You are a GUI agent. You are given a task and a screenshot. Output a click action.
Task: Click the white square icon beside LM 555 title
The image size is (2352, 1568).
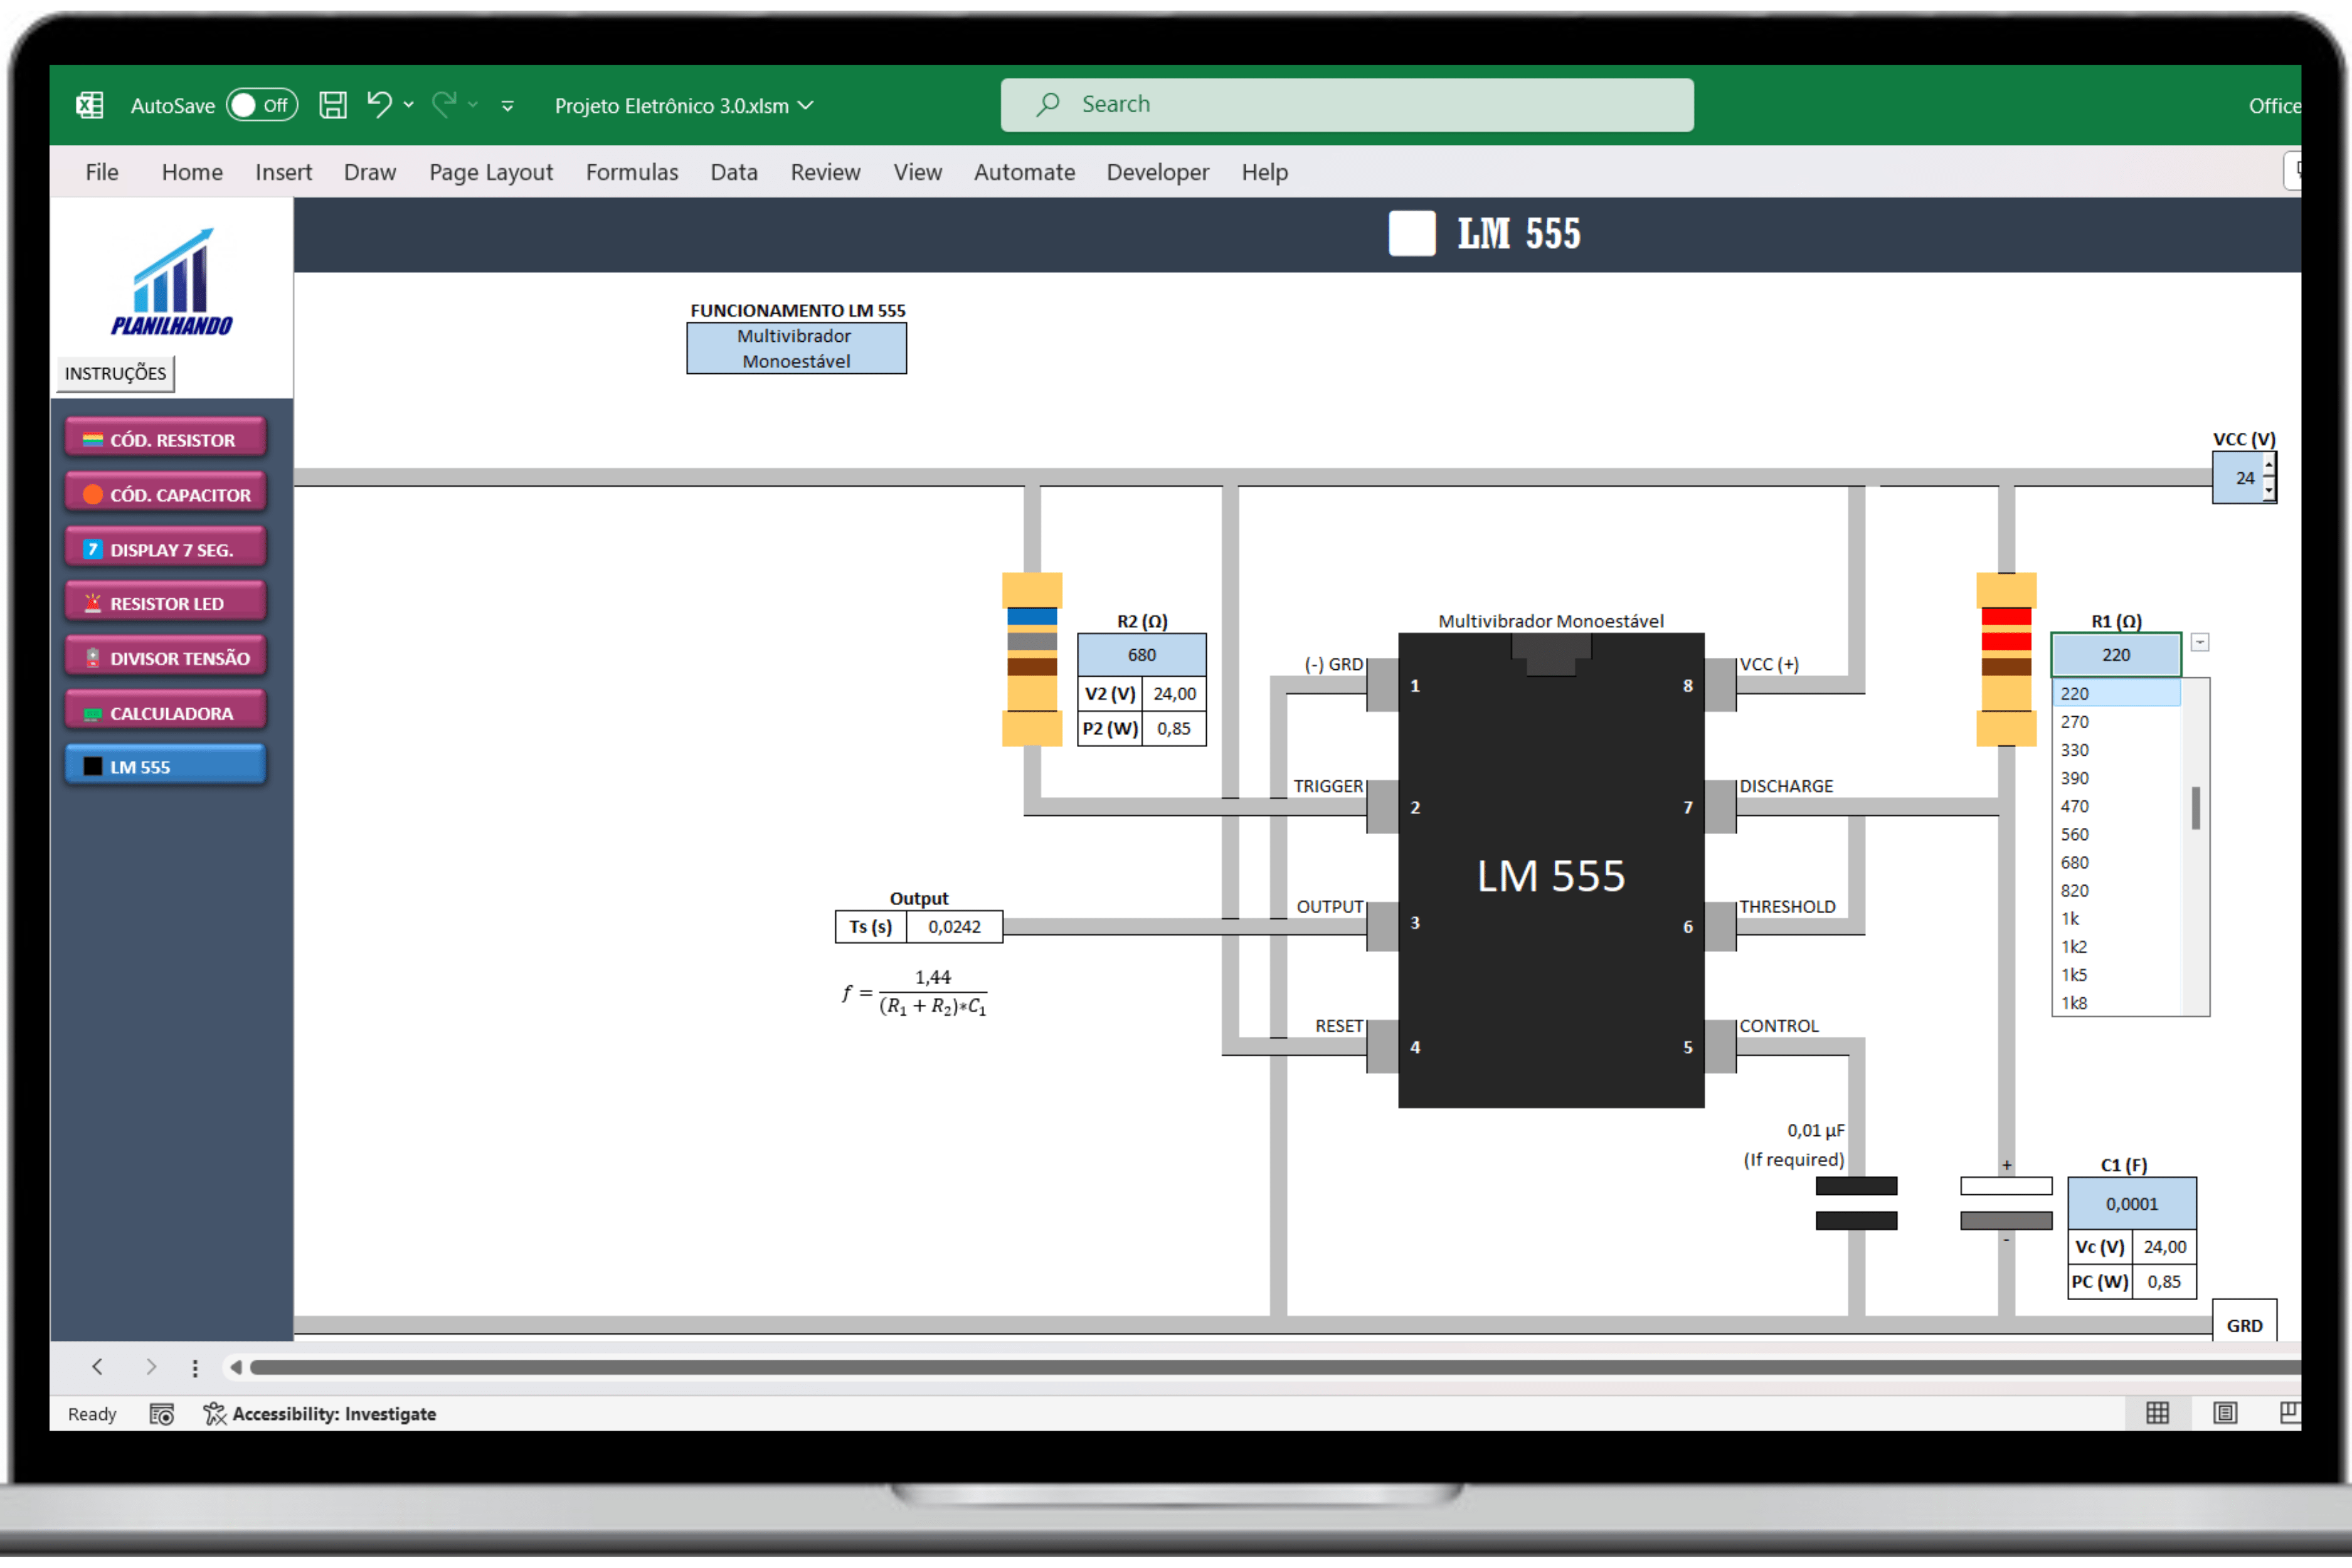pyautogui.click(x=1412, y=233)
